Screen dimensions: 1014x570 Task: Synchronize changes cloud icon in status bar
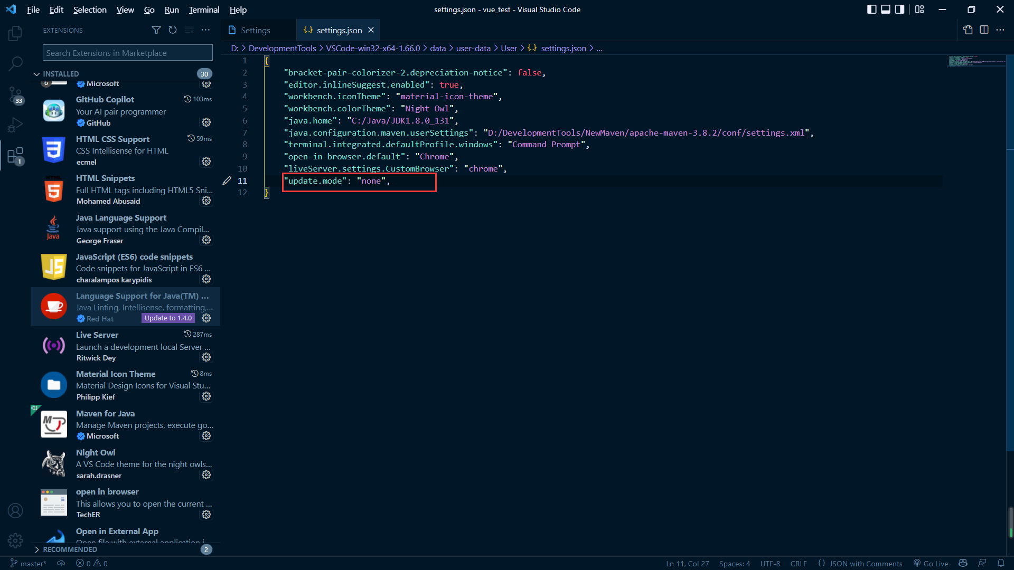click(x=61, y=564)
